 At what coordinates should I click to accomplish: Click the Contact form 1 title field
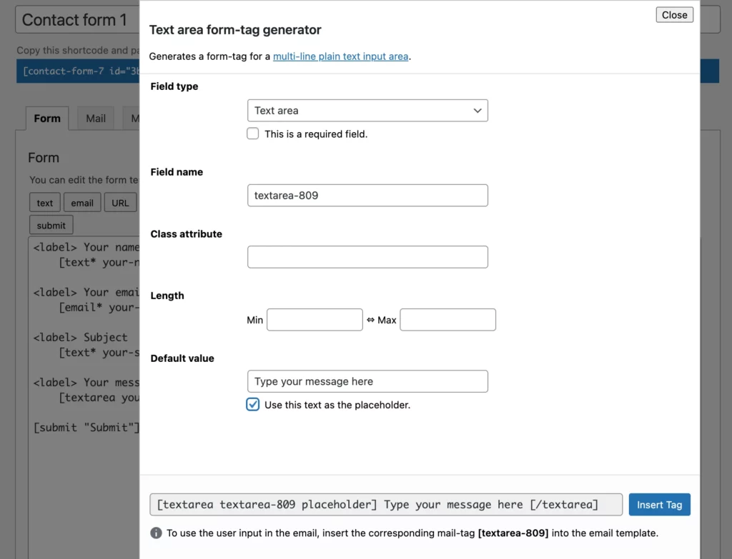[77, 19]
